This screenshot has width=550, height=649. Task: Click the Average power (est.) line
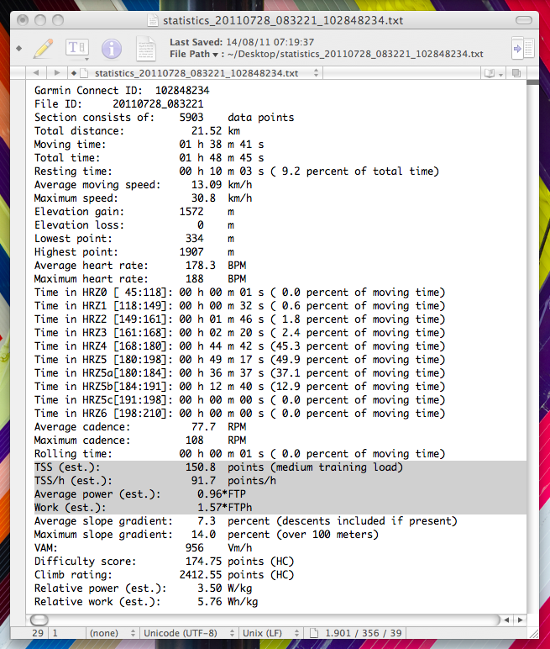tap(139, 494)
